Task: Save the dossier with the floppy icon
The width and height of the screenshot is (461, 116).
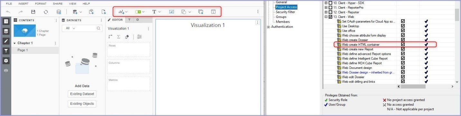Action: tap(33, 12)
